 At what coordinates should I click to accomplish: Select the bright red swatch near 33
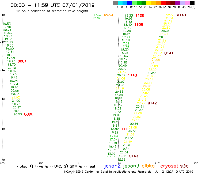coord(163,3)
